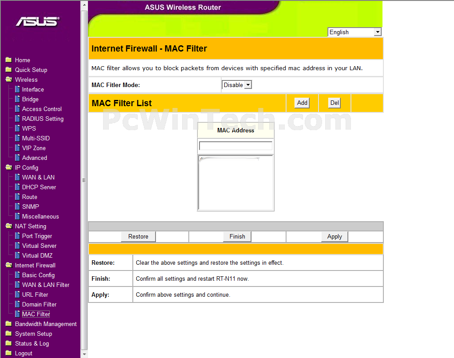Open the Virtual Server menu link
Screen dimensions: 454x358
(x=40, y=246)
